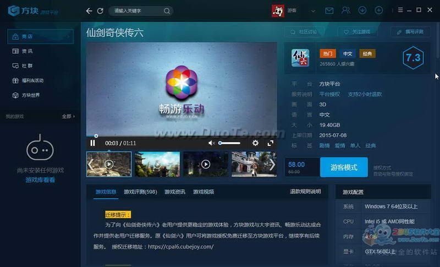
Task: Click the 19.40GB size value
Action: (329, 125)
